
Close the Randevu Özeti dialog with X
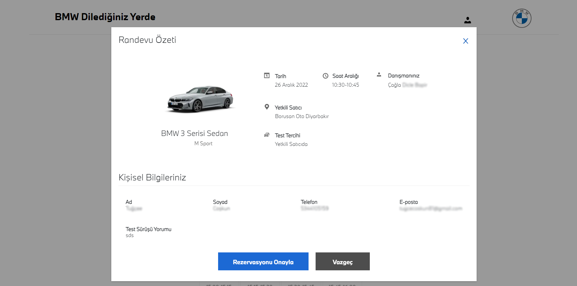tap(465, 41)
